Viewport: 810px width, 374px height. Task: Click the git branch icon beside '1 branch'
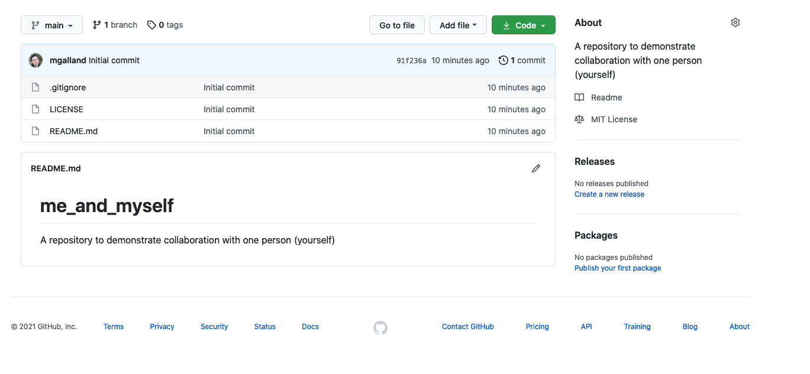pos(96,25)
